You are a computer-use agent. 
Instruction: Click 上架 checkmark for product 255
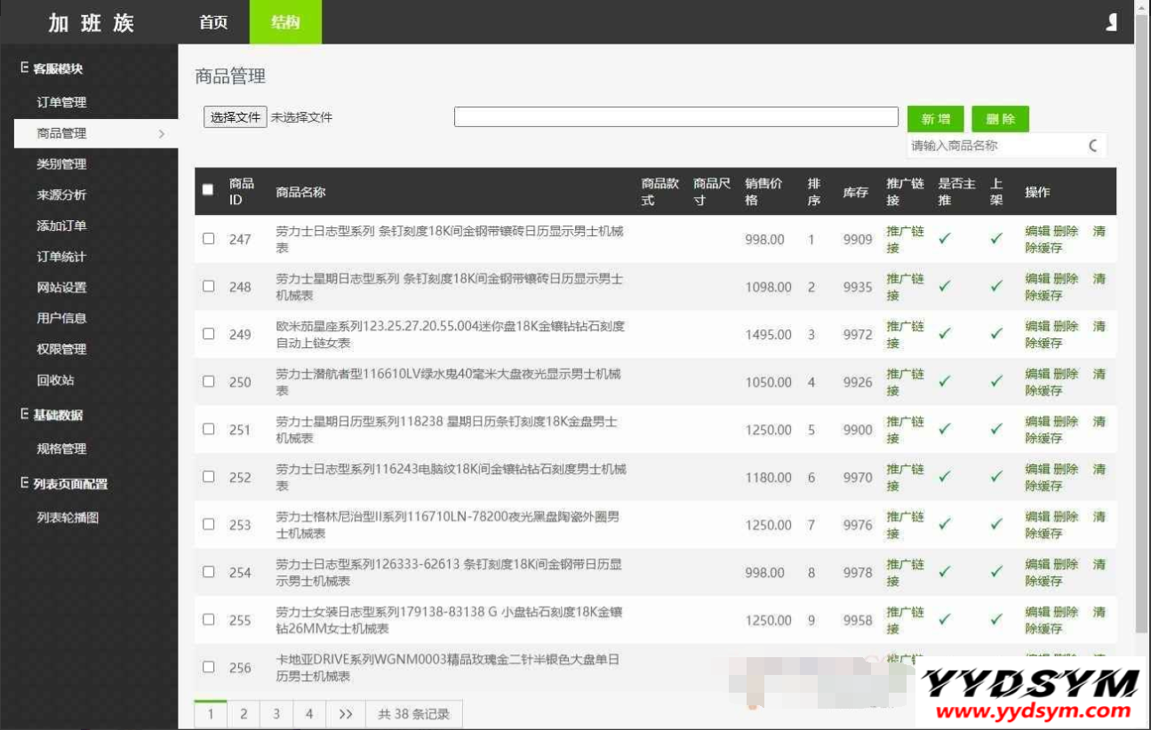coord(996,620)
